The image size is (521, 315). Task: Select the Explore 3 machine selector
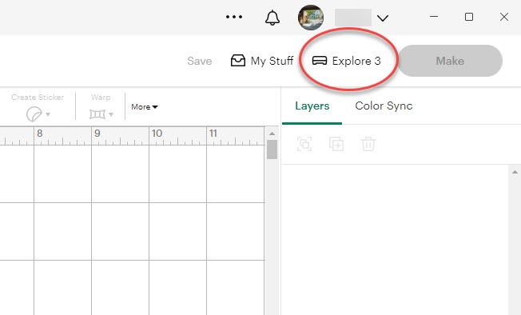click(347, 61)
